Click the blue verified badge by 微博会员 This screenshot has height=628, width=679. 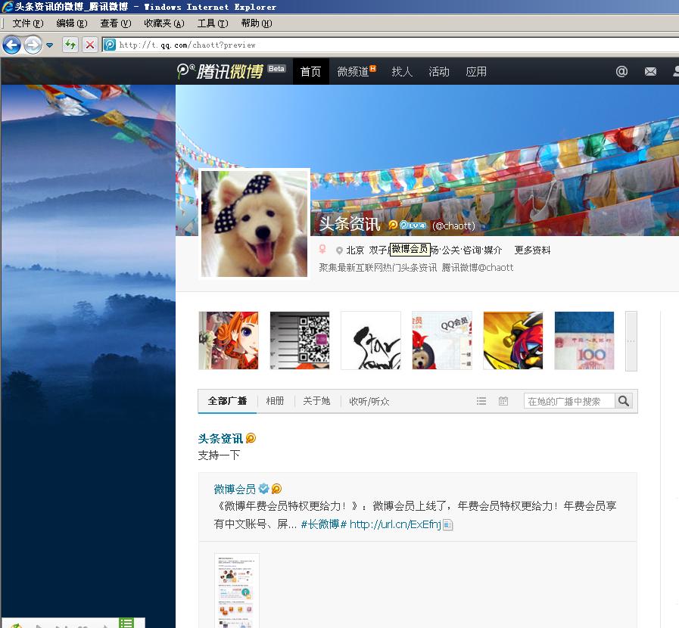pyautogui.click(x=263, y=489)
